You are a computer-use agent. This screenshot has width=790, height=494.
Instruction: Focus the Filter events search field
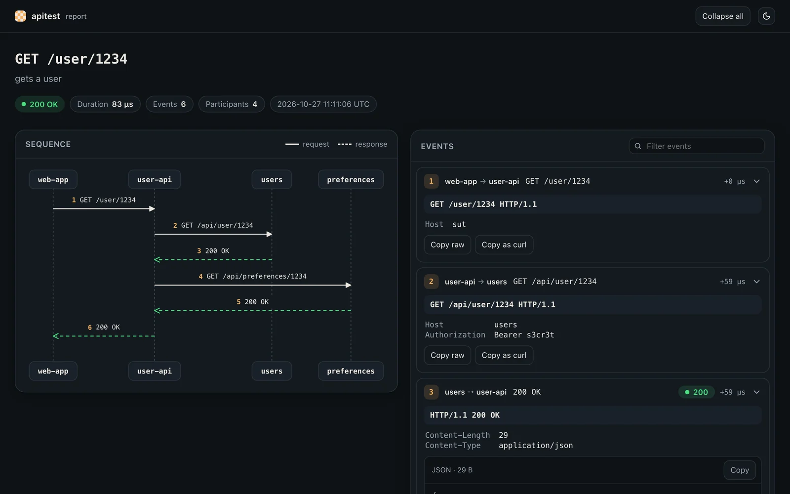(697, 146)
